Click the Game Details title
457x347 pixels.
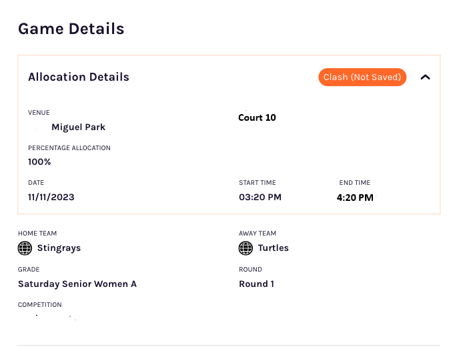click(x=71, y=29)
